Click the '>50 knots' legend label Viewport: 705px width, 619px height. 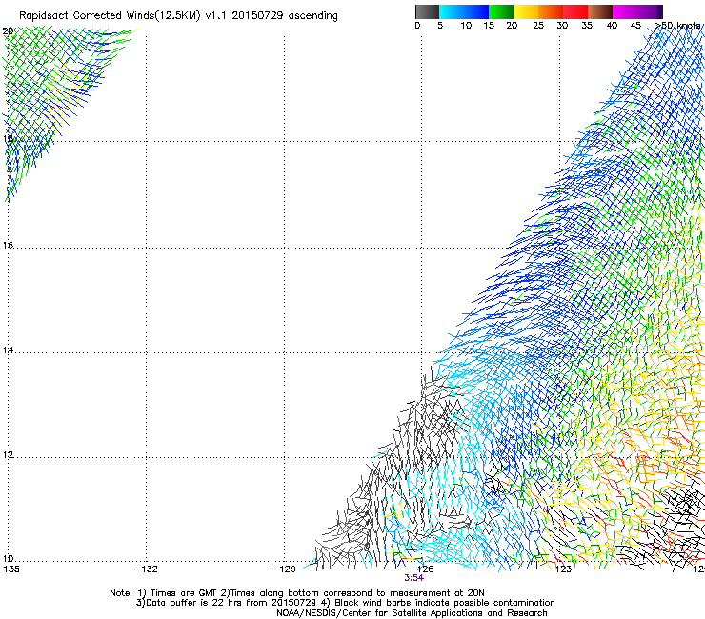(677, 26)
